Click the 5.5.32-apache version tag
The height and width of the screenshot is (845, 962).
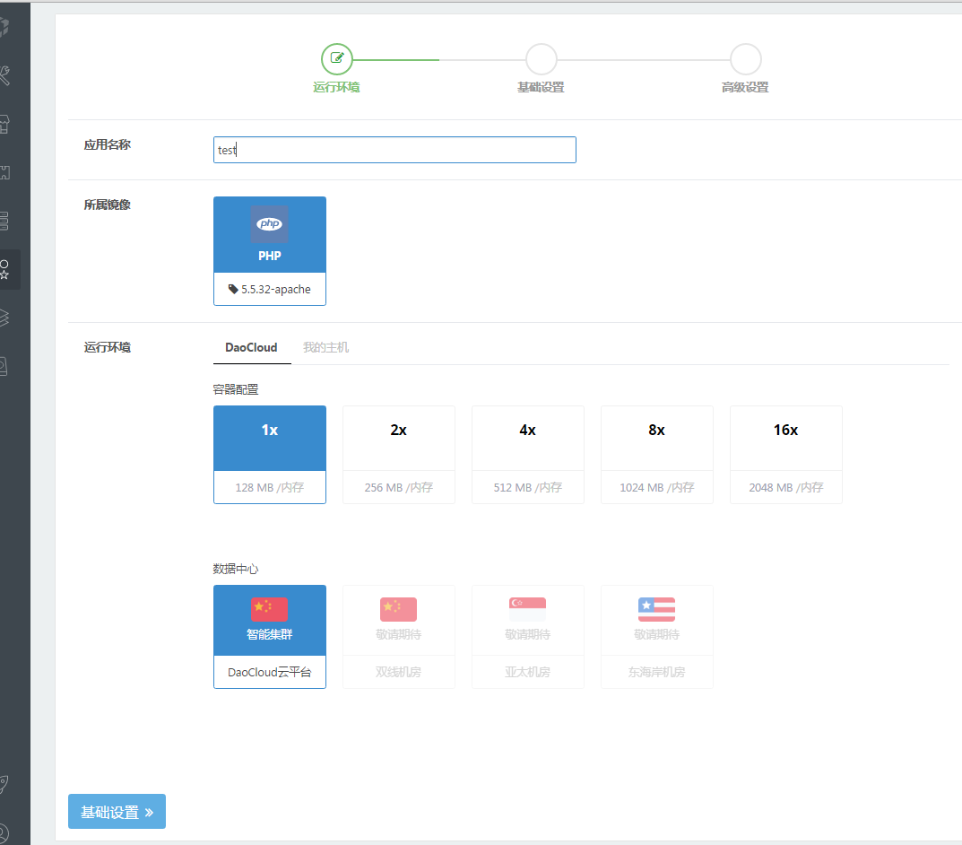(x=270, y=289)
